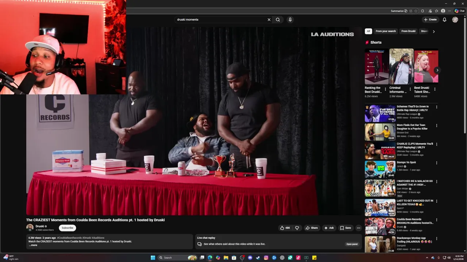Open Stompn Vs Spoit video thumbnail
Screen dimensions: 467x262
pos(380,169)
